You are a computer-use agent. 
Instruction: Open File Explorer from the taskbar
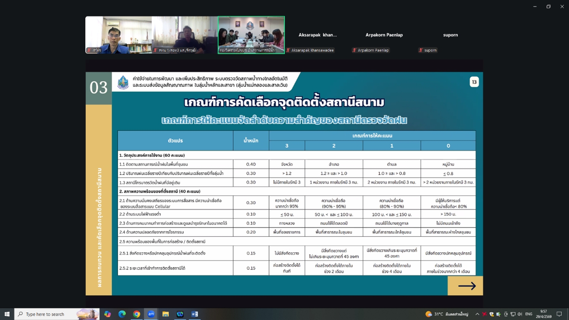pos(165,314)
